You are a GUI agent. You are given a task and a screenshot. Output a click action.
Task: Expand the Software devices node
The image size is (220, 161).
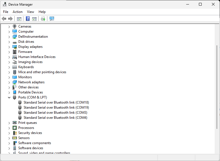[x=9, y=148]
